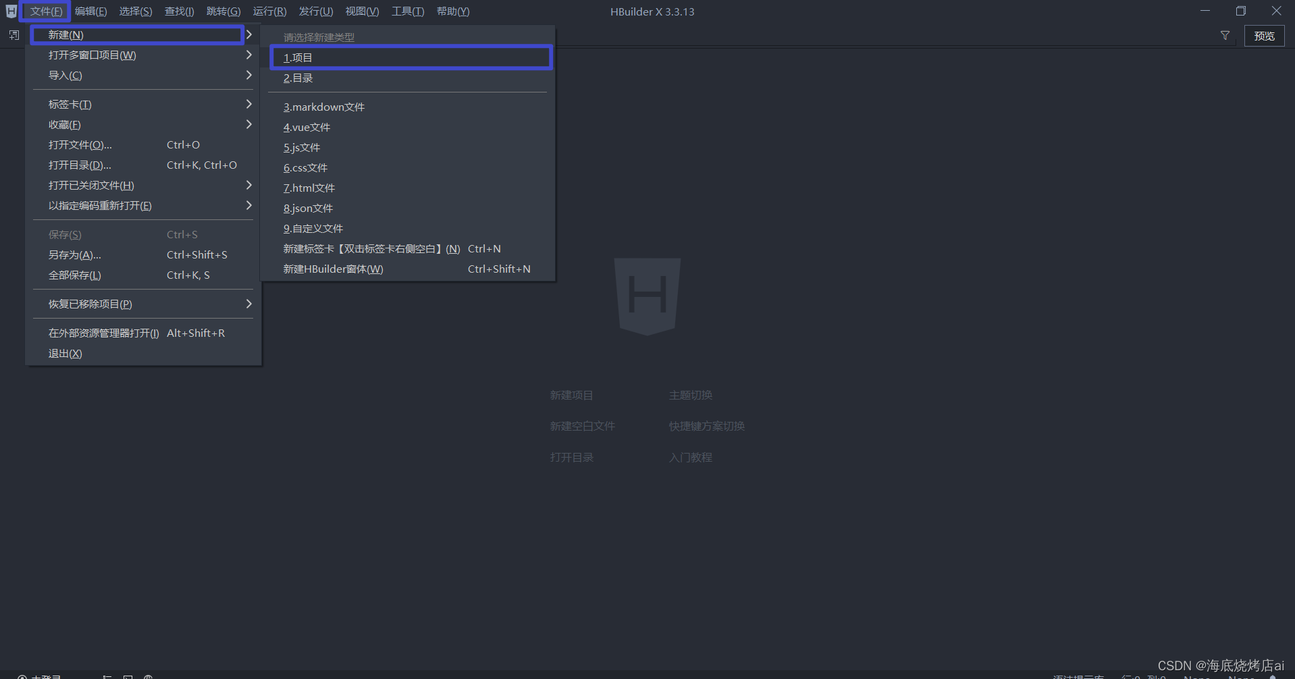Toggle the project sidebar icon below the logo

(14, 35)
